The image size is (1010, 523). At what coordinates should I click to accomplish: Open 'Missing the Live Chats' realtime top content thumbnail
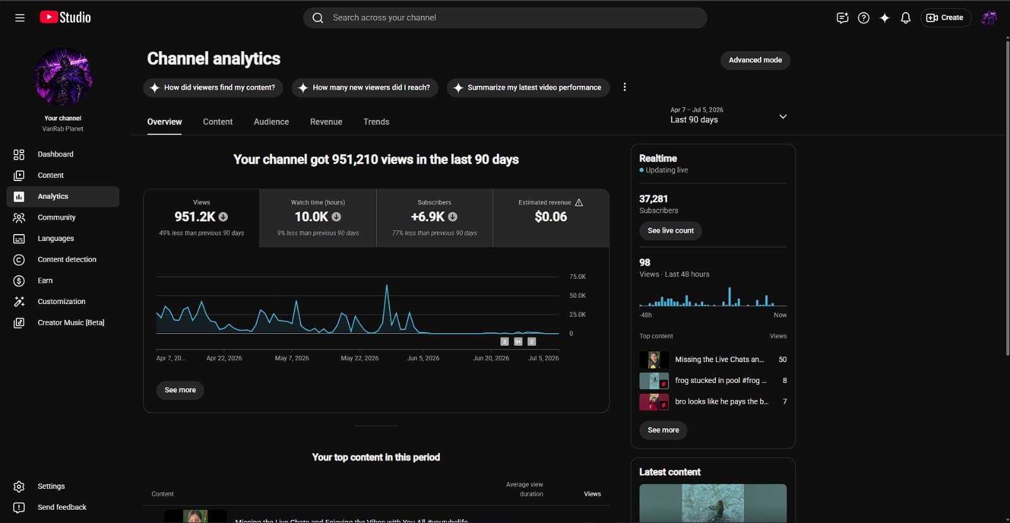coord(654,360)
